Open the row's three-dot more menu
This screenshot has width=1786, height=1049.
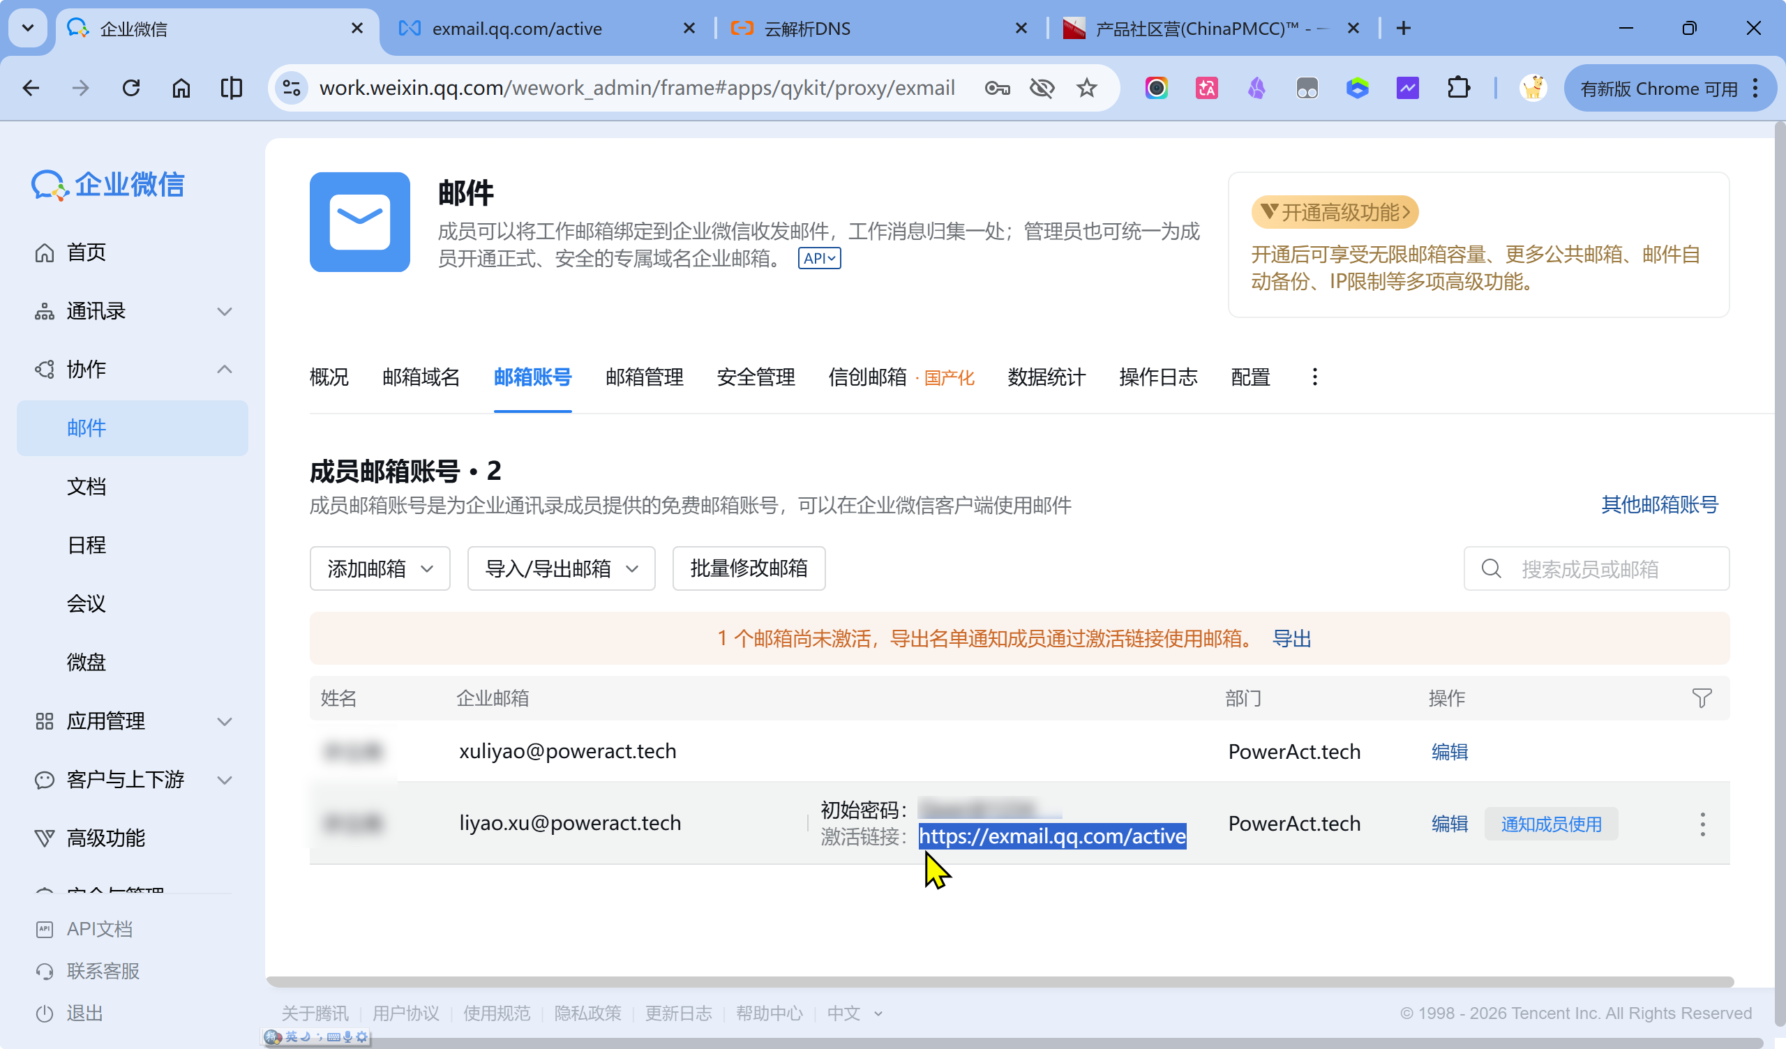click(1702, 824)
